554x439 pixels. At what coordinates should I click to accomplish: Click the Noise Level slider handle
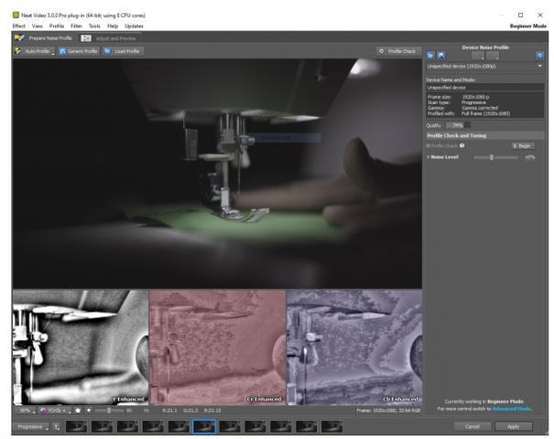coord(492,157)
